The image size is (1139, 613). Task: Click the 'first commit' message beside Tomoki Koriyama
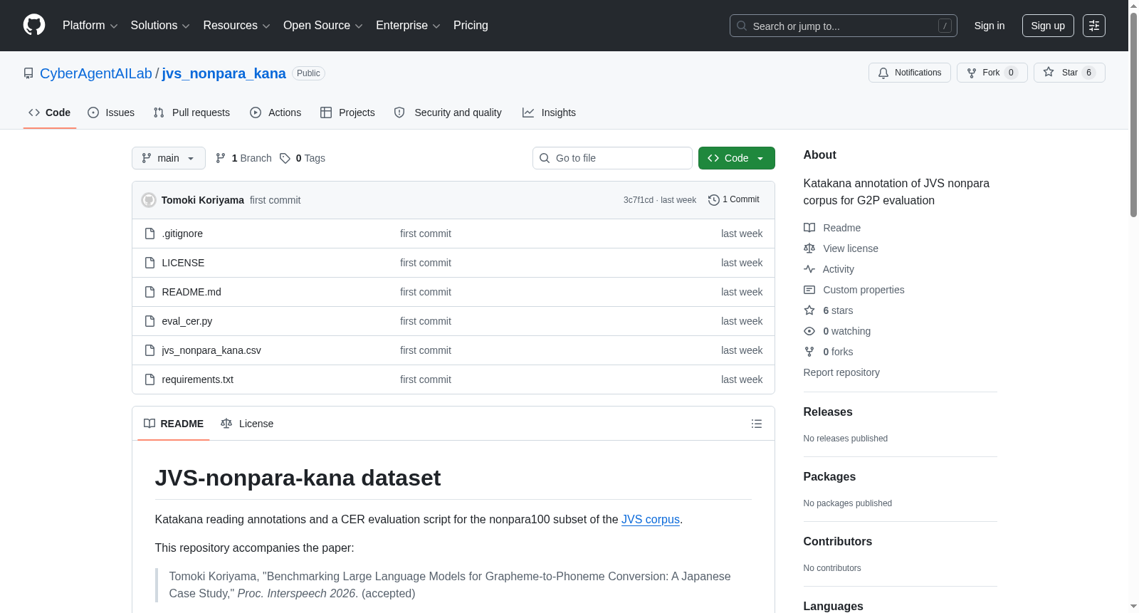pos(275,200)
